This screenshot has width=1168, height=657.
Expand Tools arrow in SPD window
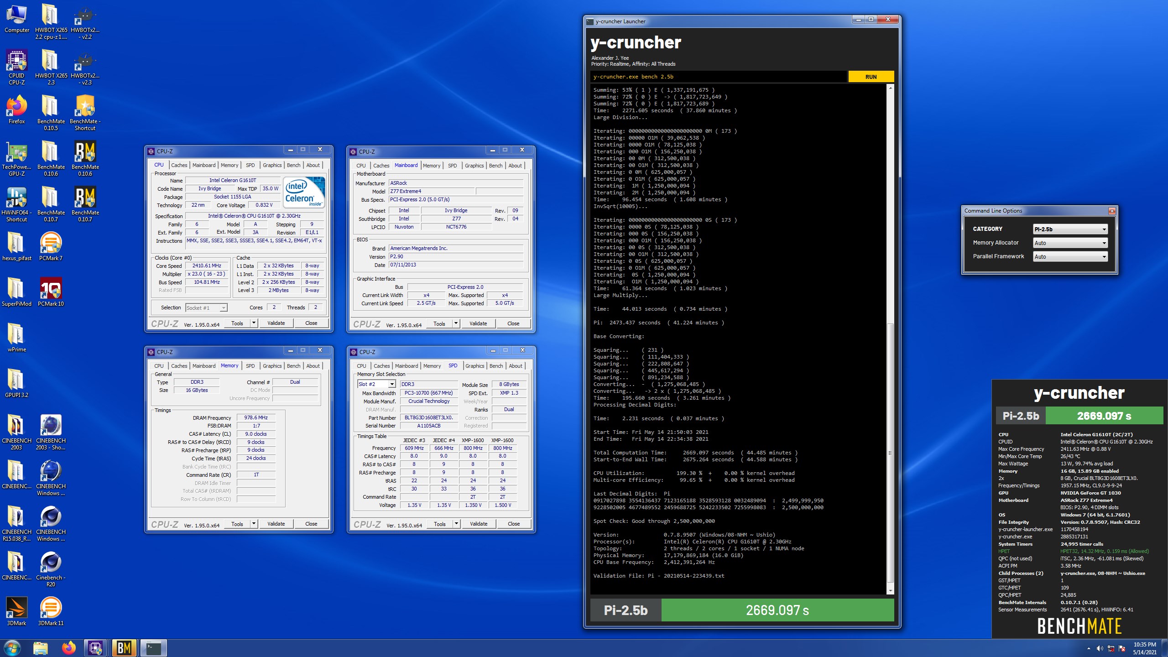click(x=456, y=524)
